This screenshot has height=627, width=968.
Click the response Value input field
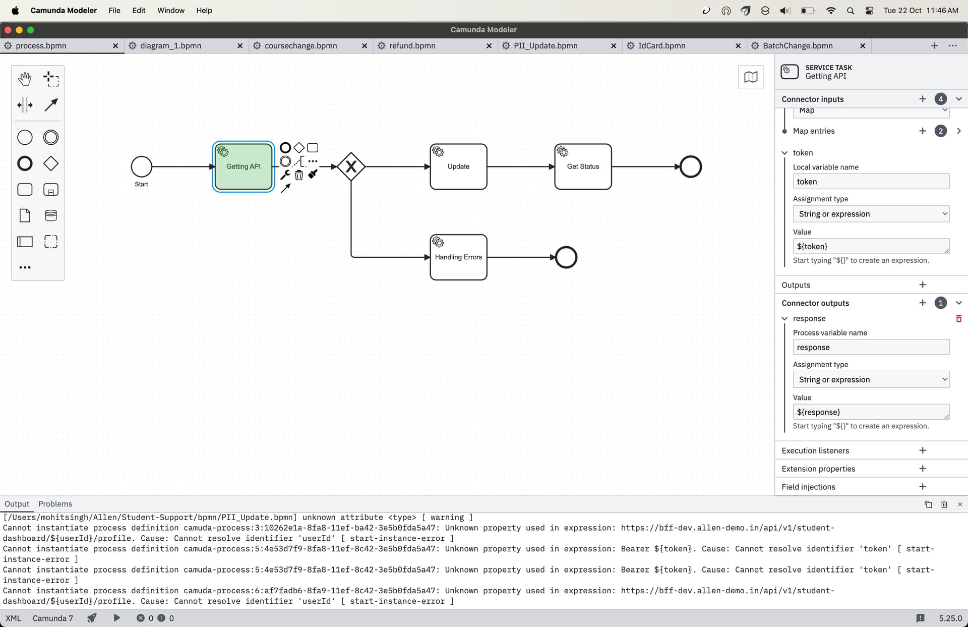pyautogui.click(x=871, y=412)
